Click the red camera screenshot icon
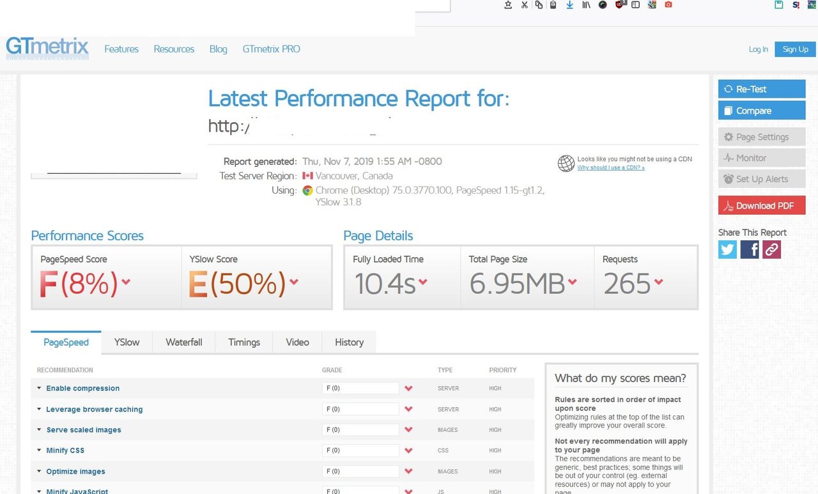This screenshot has height=494, width=818. coord(668,4)
